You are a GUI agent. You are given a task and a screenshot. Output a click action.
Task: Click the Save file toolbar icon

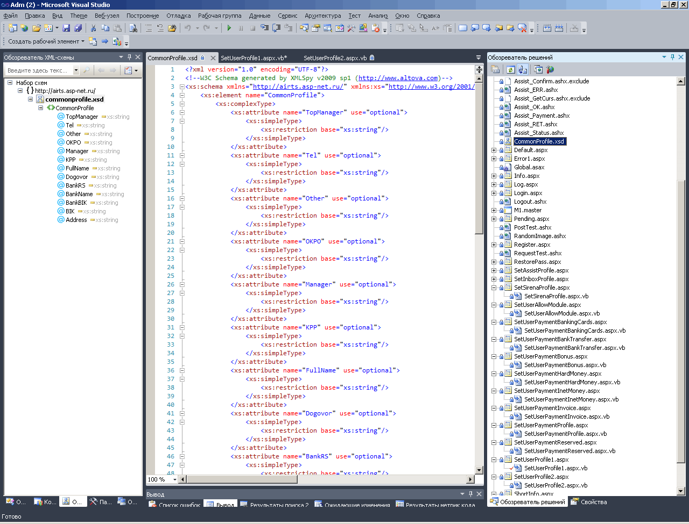click(x=66, y=28)
